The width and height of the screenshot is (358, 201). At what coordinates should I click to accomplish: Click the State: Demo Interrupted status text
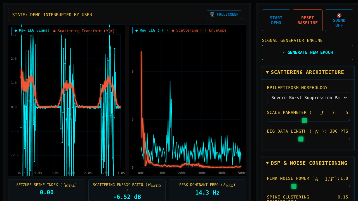pyautogui.click(x=52, y=15)
